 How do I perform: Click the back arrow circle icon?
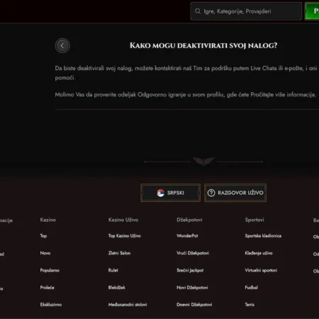pos(62,45)
